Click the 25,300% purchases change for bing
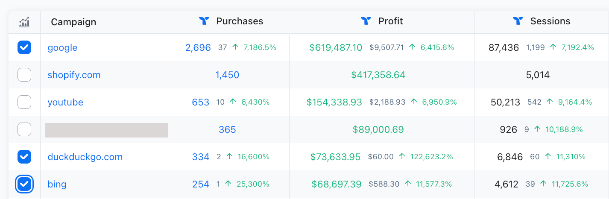This screenshot has height=199, width=609. pyautogui.click(x=253, y=184)
